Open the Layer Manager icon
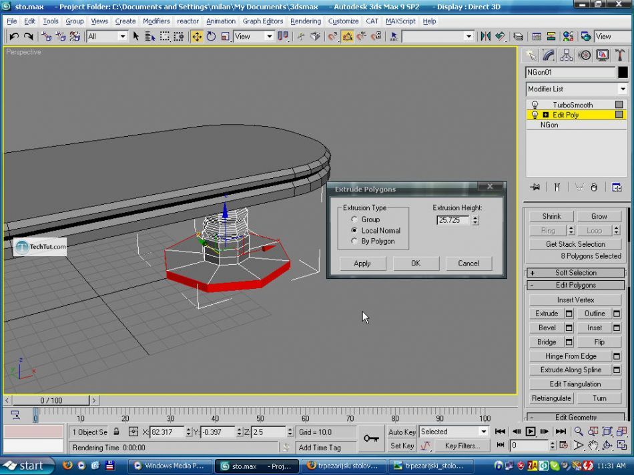 coord(518,37)
